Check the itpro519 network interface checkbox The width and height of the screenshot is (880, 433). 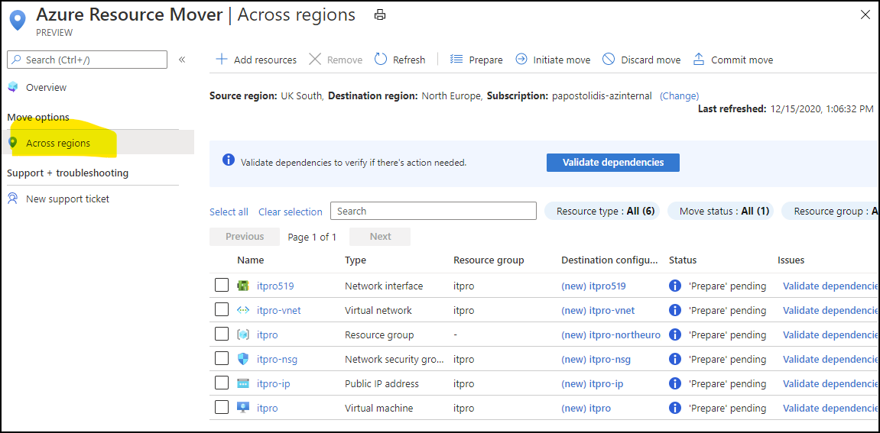click(x=222, y=286)
